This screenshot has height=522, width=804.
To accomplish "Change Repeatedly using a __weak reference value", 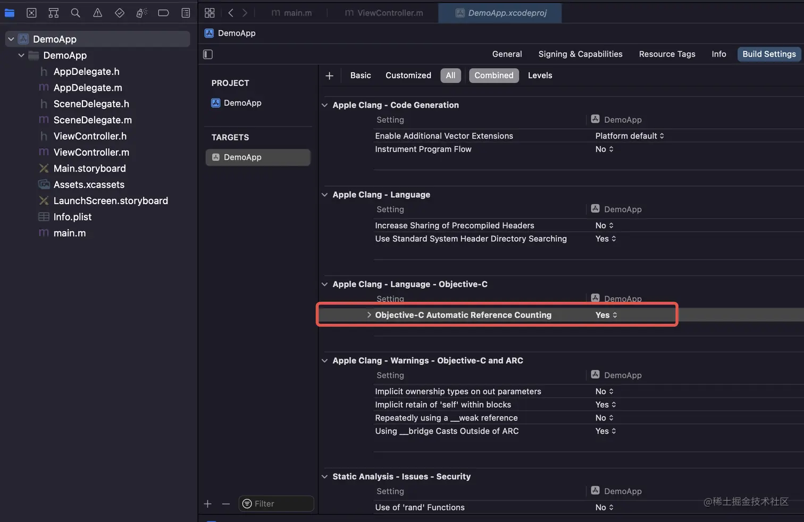I will tap(605, 418).
